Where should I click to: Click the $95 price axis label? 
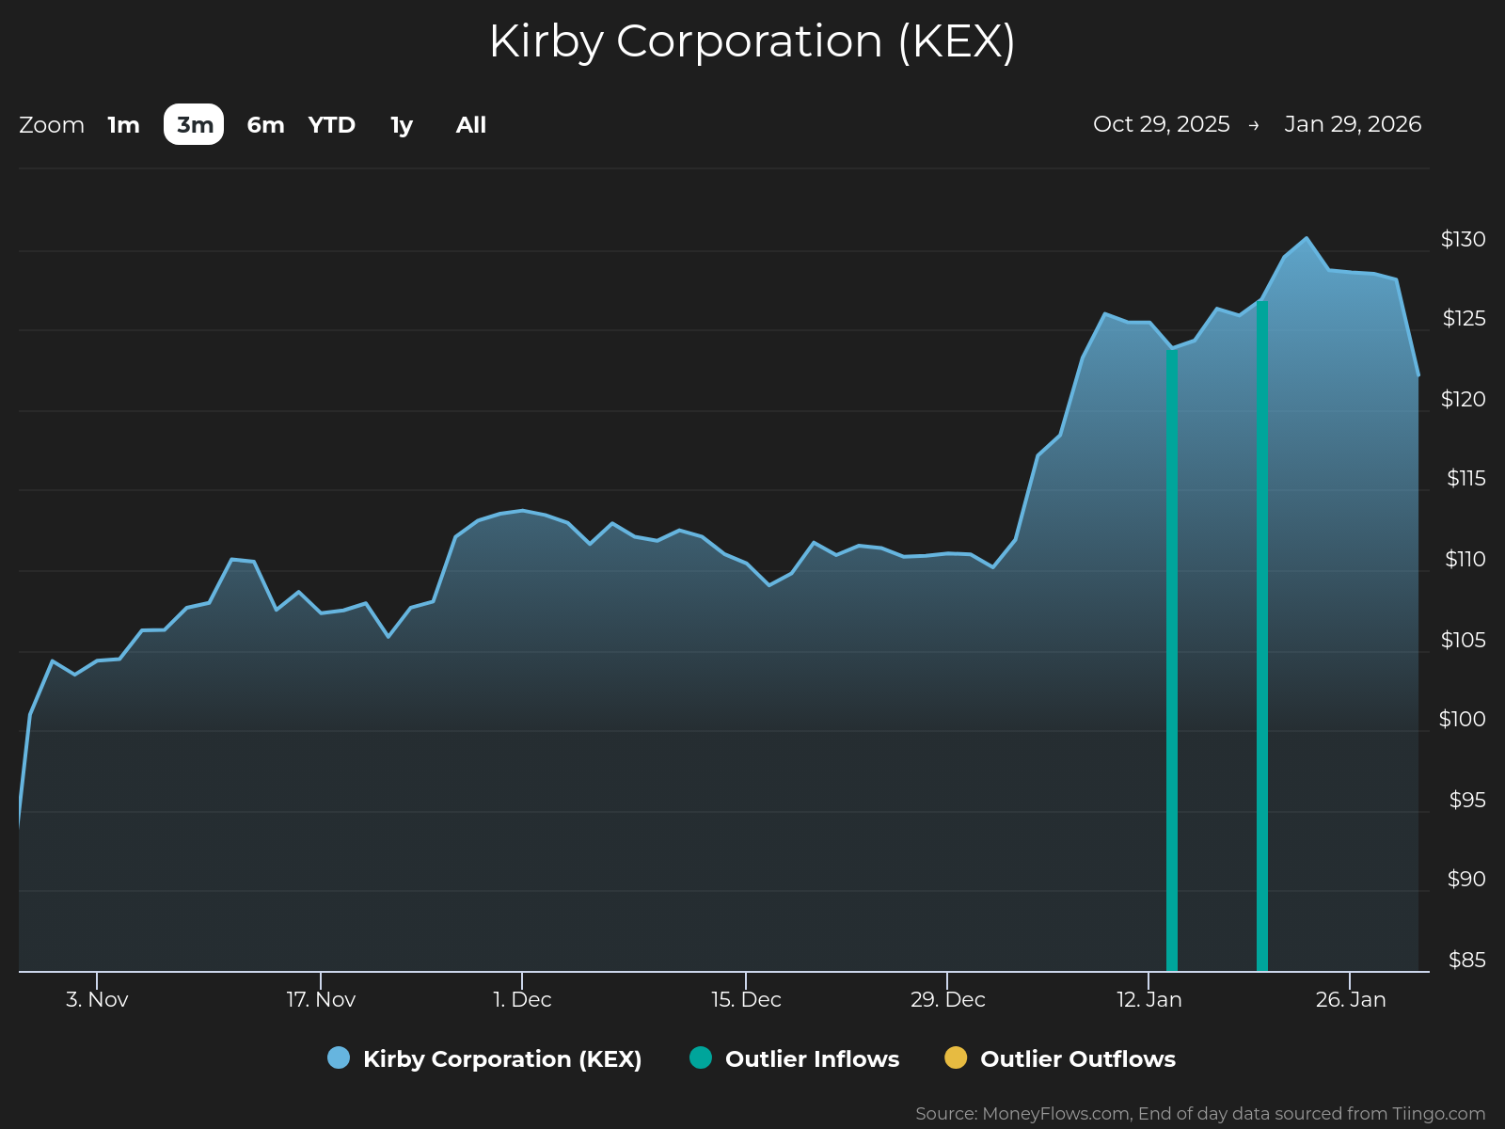1467,800
